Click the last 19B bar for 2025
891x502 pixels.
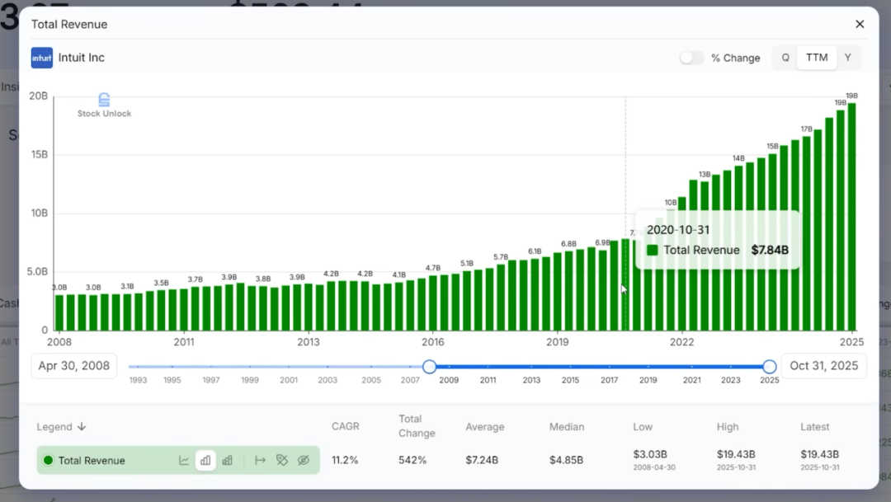851,216
